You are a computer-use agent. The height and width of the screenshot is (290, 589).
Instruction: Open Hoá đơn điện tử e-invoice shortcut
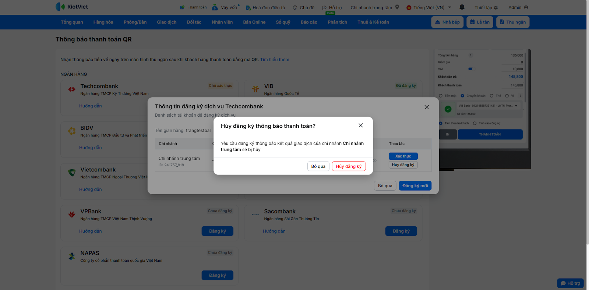coord(265,7)
